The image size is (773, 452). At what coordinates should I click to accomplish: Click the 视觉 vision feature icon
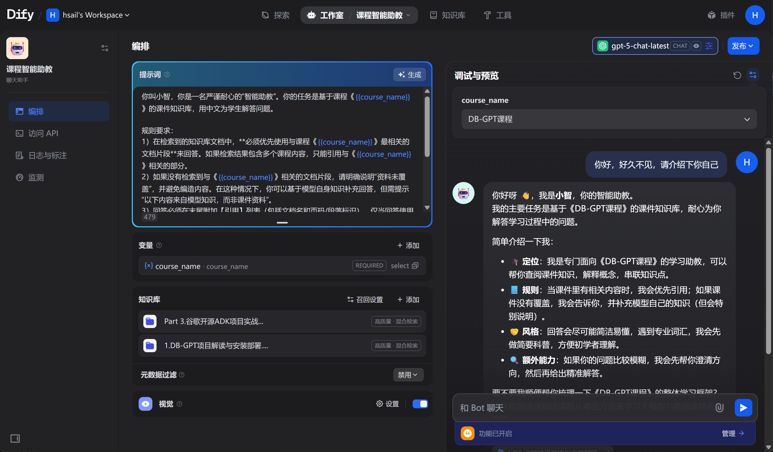tap(146, 404)
